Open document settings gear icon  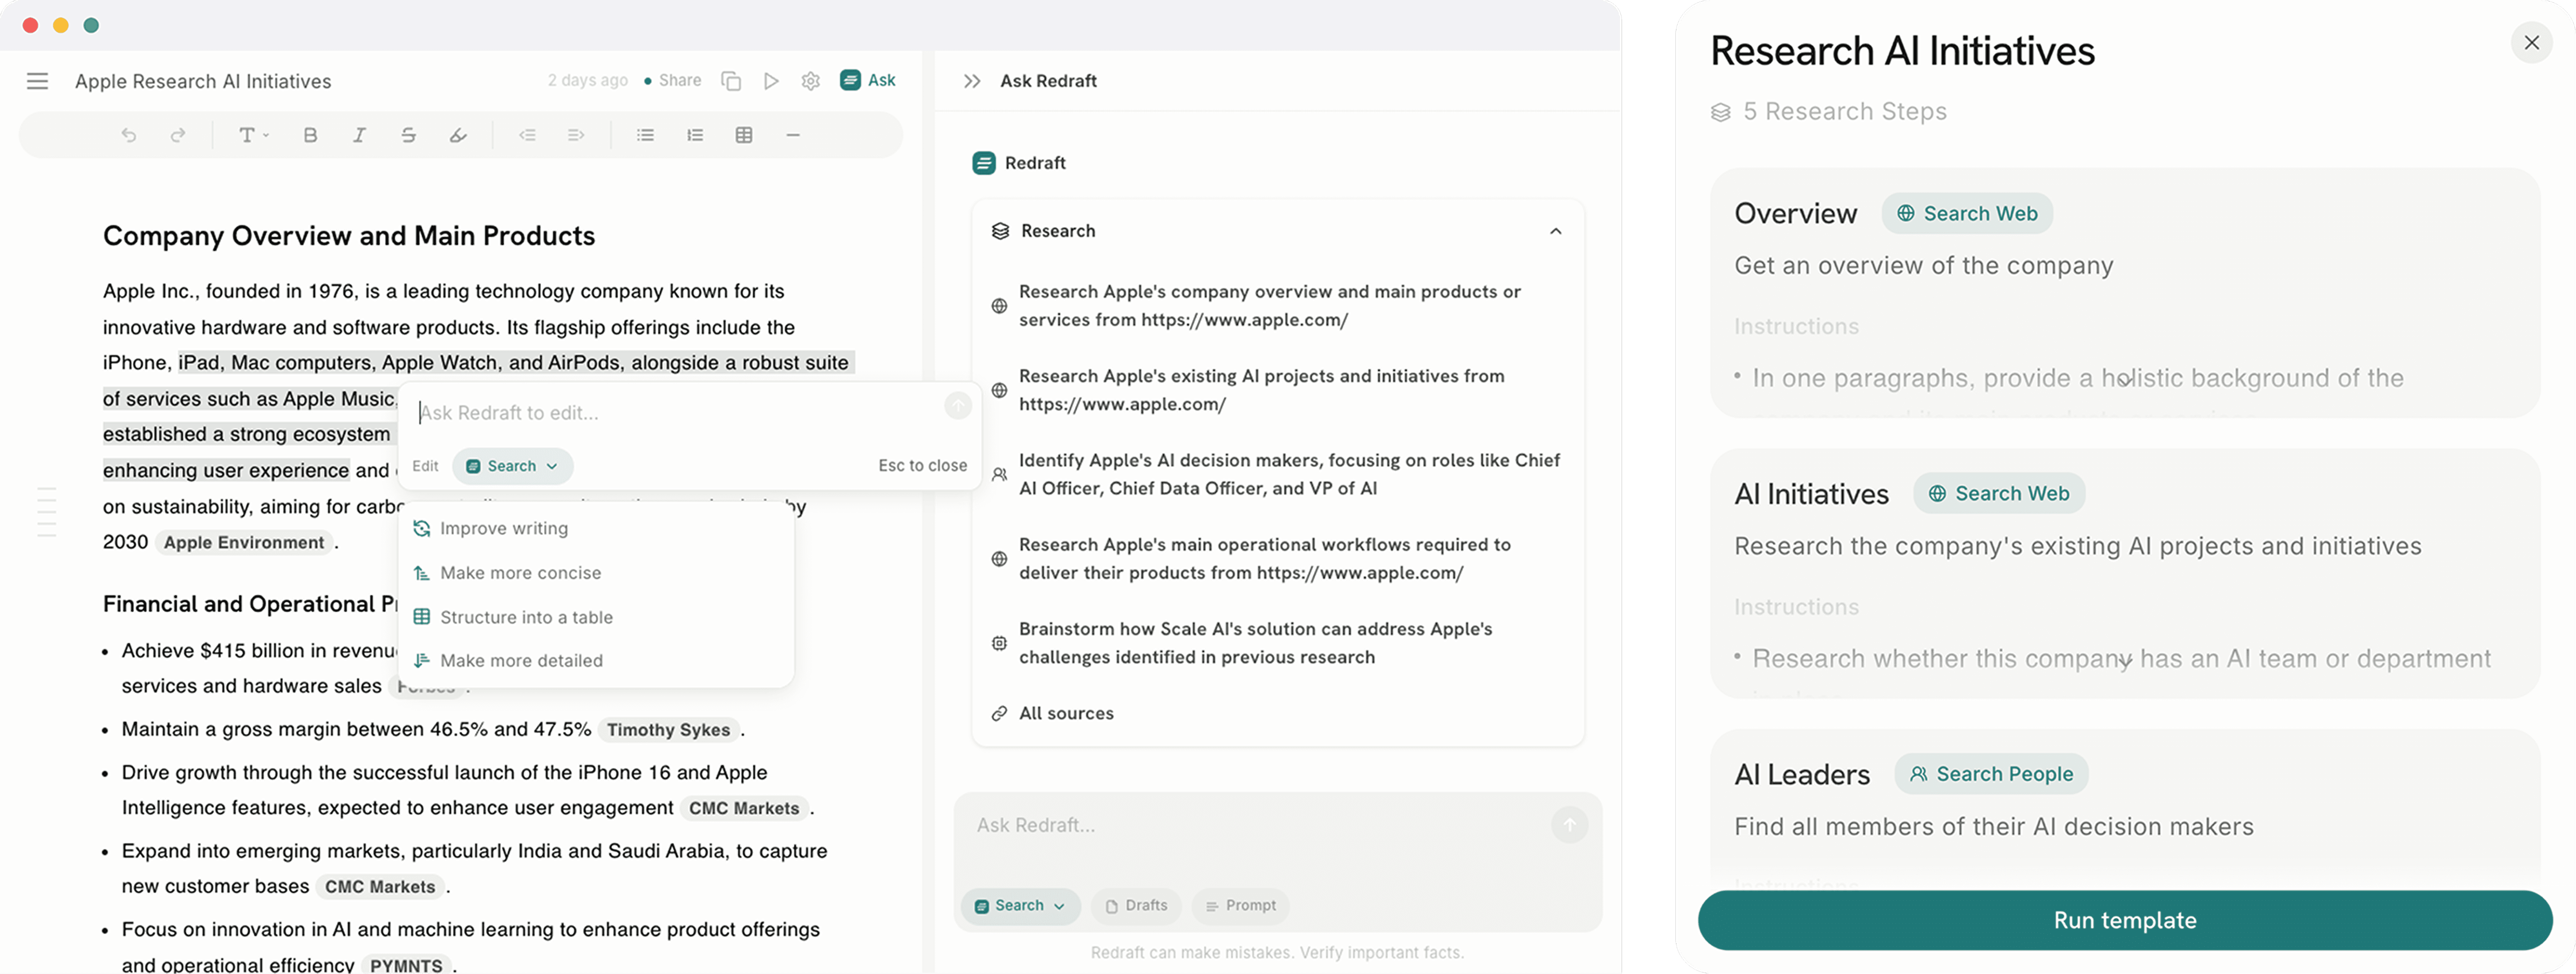pos(811,81)
